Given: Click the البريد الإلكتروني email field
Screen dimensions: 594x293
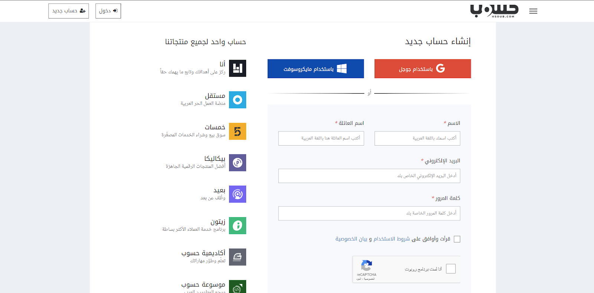Looking at the screenshot, I should point(369,176).
